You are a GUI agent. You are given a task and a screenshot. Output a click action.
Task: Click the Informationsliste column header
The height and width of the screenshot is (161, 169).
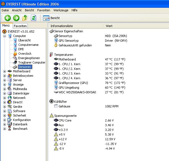(76, 26)
